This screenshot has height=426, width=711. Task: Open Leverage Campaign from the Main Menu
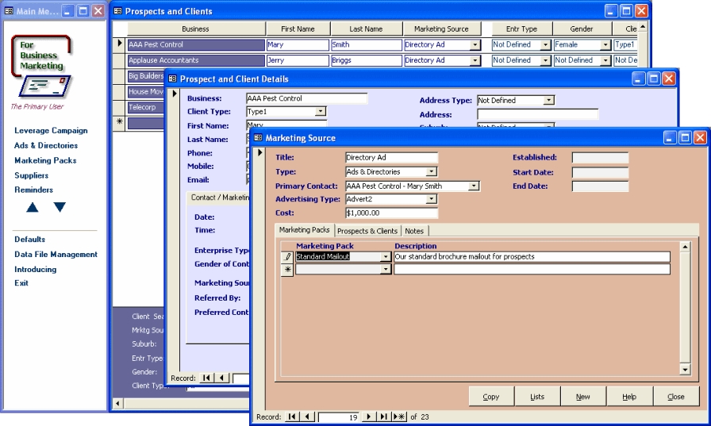51,131
